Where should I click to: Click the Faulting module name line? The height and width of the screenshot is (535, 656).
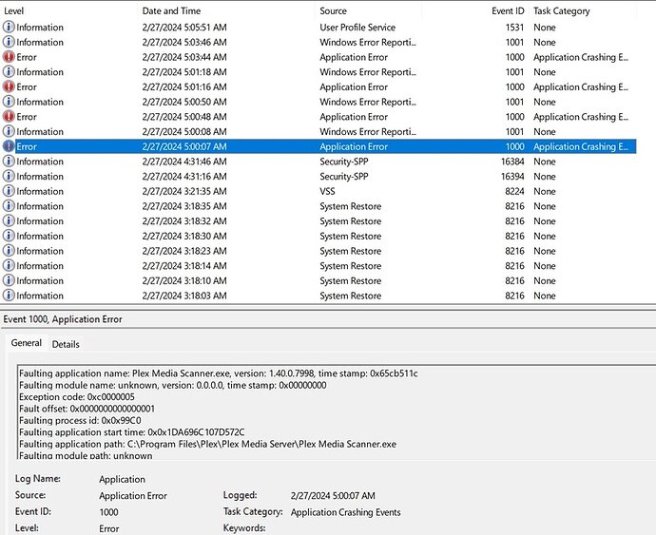[x=173, y=385]
